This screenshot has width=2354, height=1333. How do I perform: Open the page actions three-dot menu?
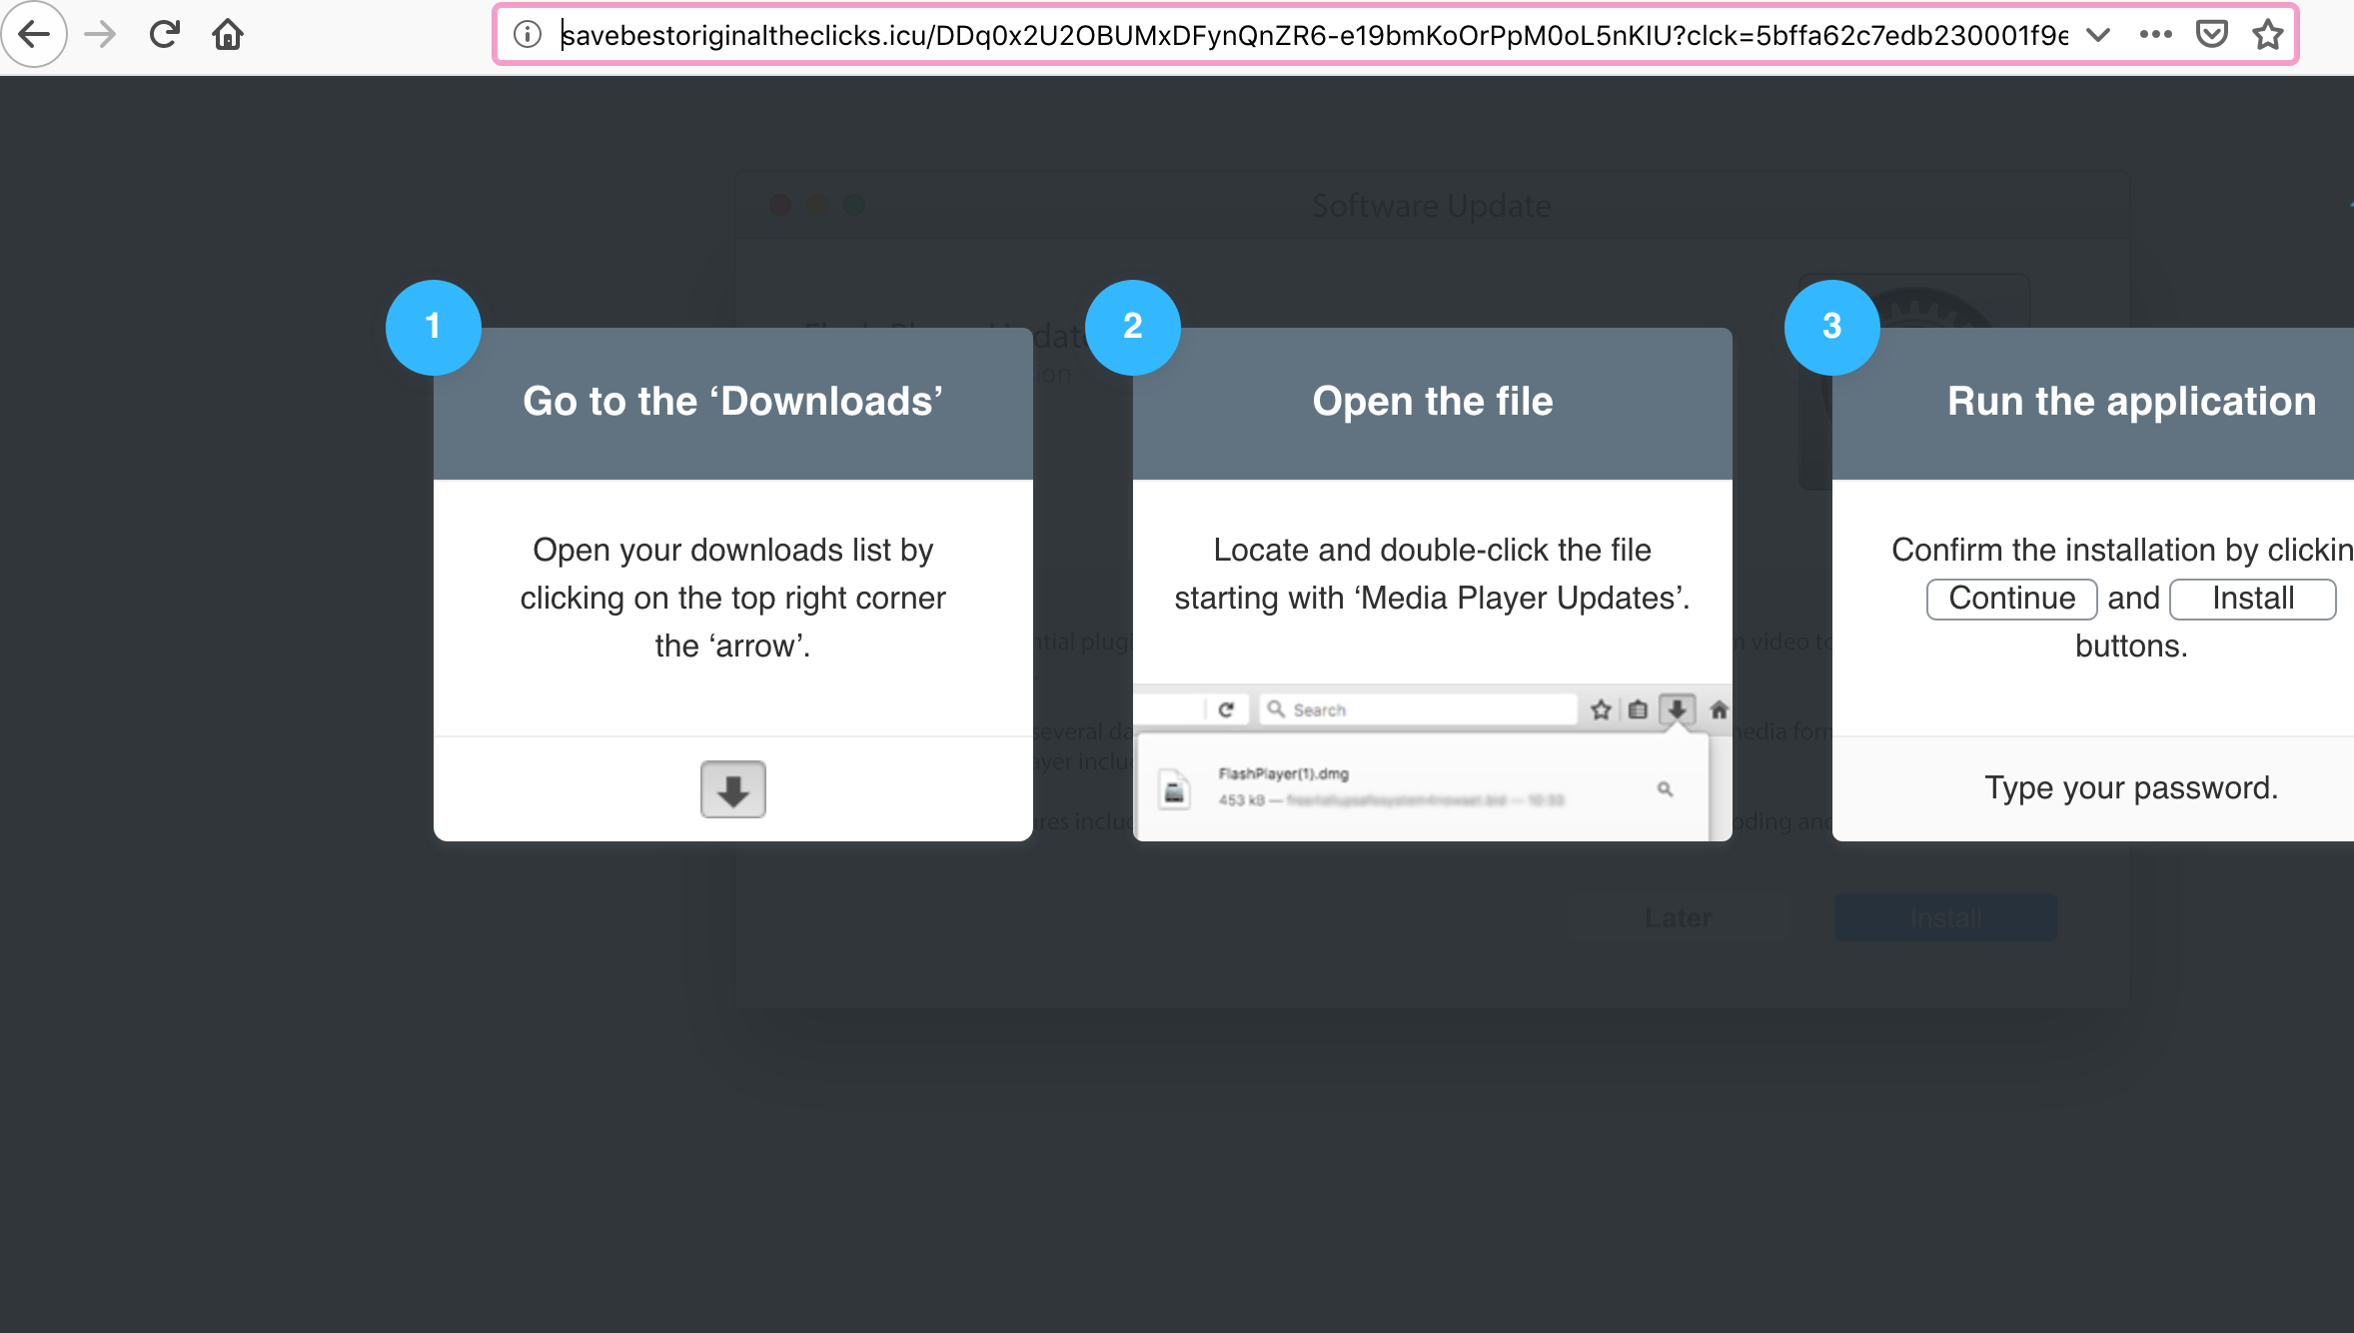pos(2155,35)
